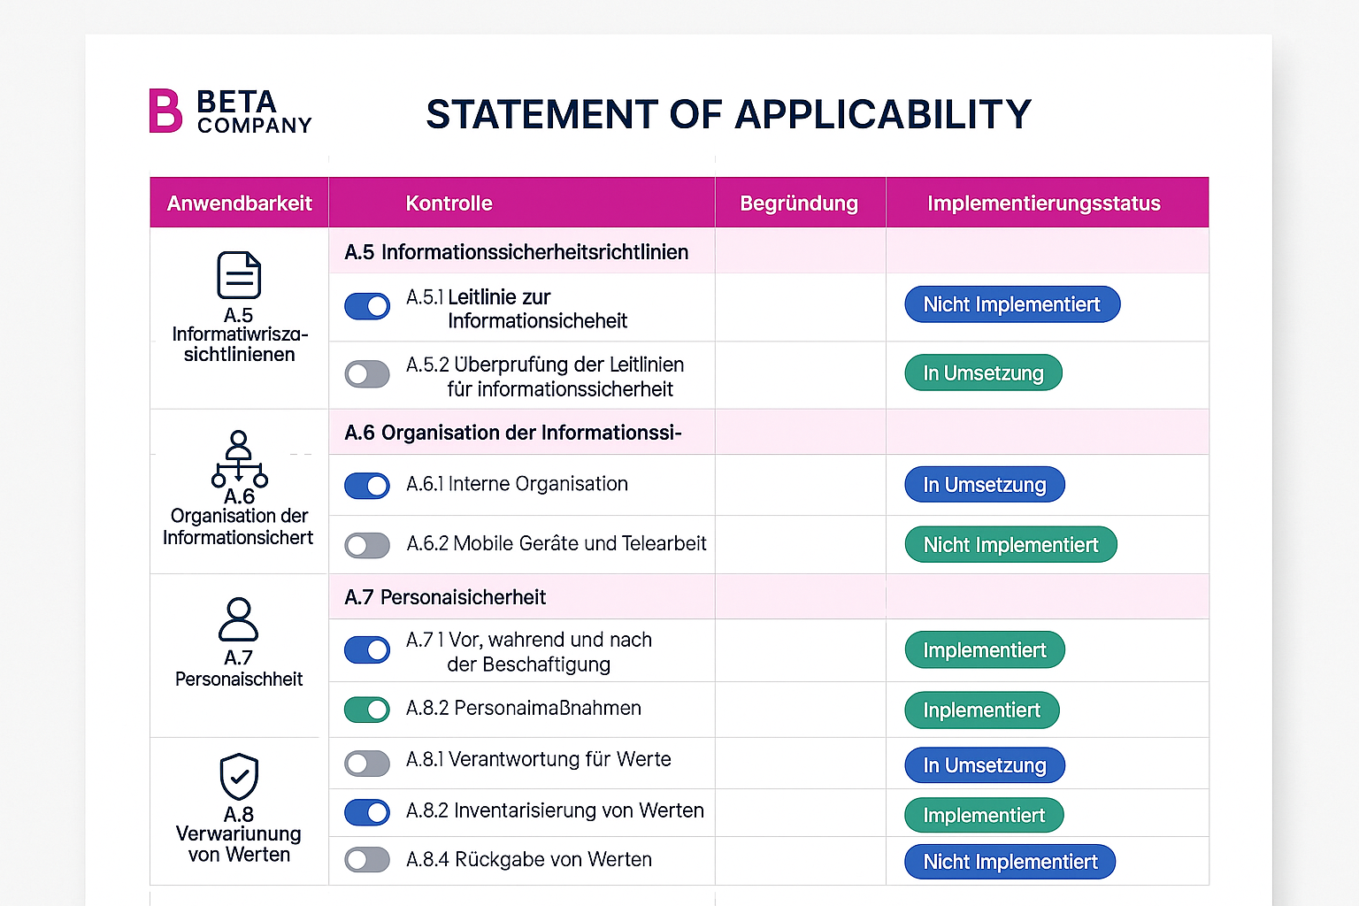1359x906 pixels.
Task: Turn off the A.6.1 Interne Organisation toggle
Action: [366, 486]
